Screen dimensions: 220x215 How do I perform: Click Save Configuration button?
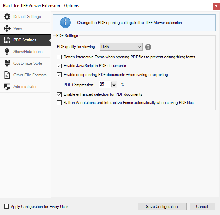pos(162,206)
